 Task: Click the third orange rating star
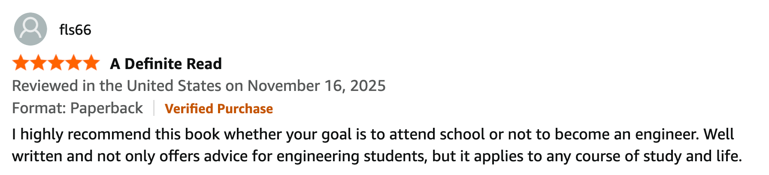(56, 63)
